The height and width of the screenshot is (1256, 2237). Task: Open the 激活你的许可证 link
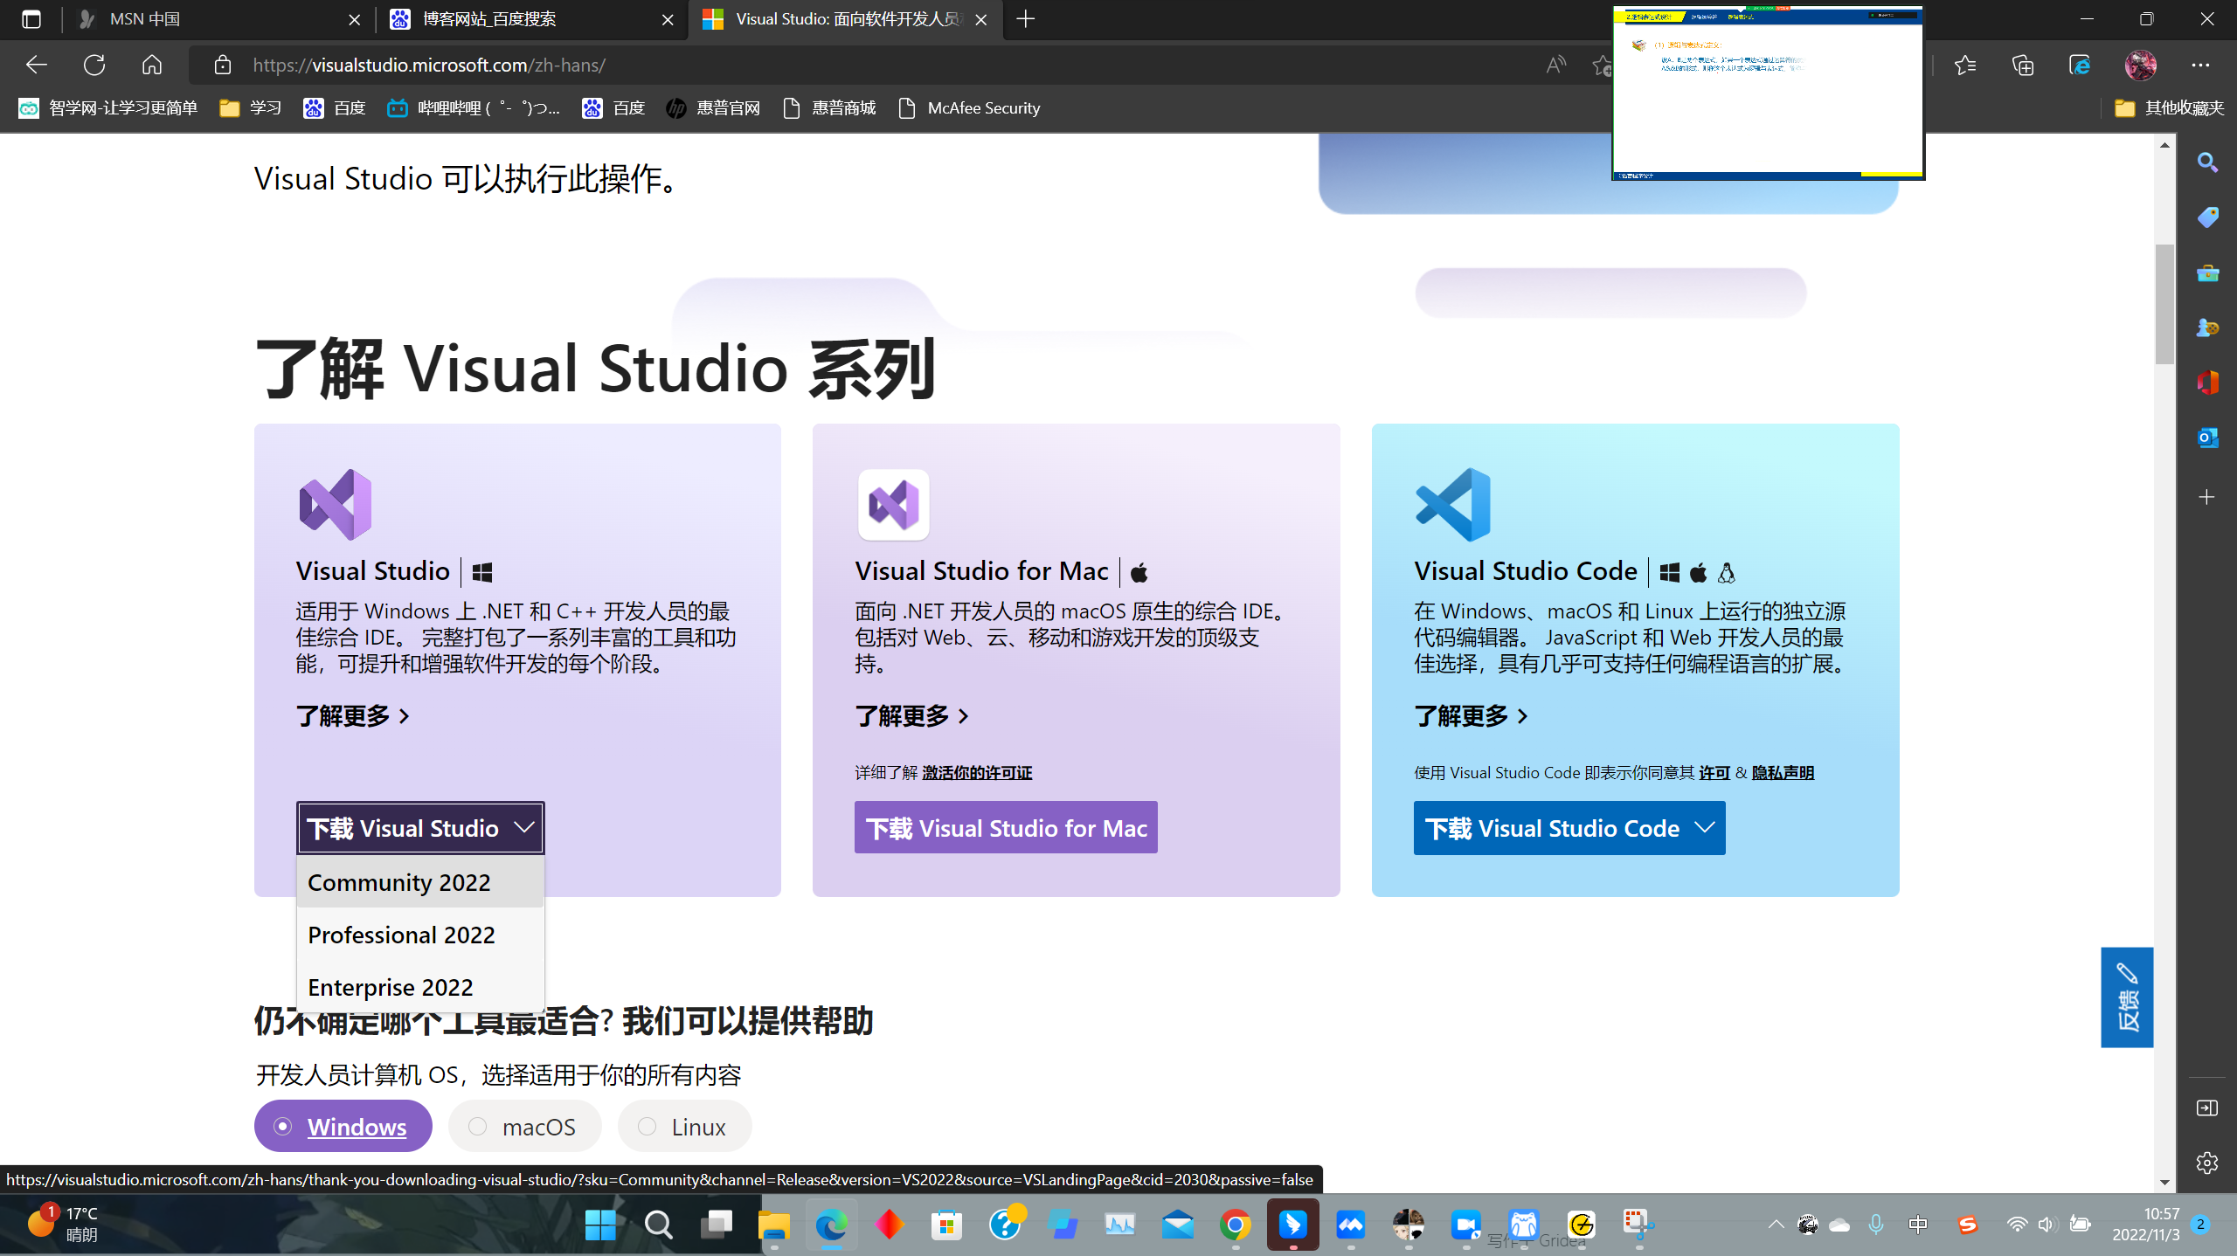coord(977,773)
